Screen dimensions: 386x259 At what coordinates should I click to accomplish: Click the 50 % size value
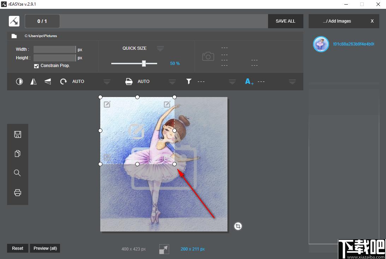point(175,64)
